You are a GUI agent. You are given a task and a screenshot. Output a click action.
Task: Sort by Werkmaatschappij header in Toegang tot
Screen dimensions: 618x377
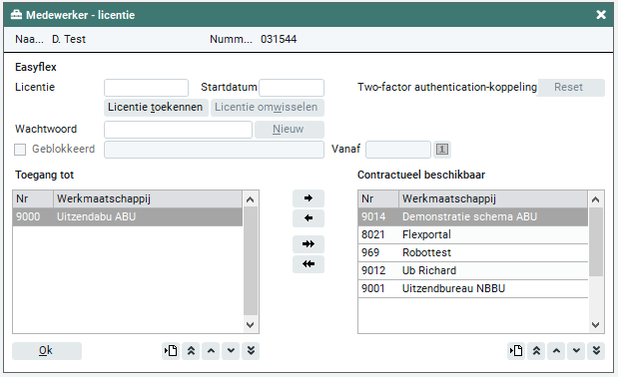(148, 198)
